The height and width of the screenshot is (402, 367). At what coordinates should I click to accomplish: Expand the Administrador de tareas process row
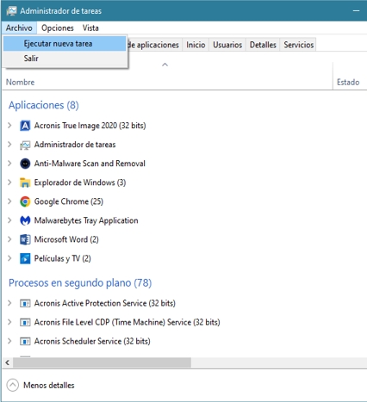pyautogui.click(x=9, y=145)
